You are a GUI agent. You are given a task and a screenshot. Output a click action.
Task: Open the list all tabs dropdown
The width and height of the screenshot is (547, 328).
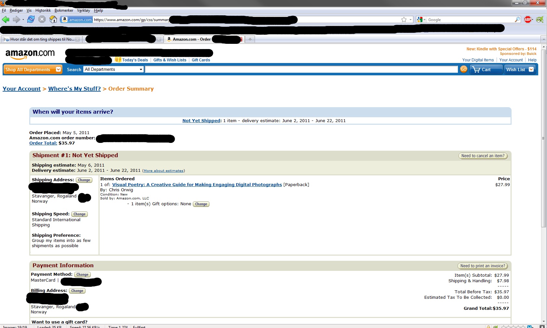543,39
